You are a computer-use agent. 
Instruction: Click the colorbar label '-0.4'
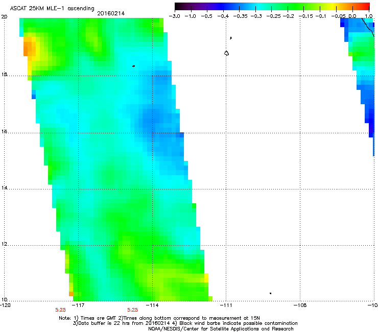click(223, 16)
